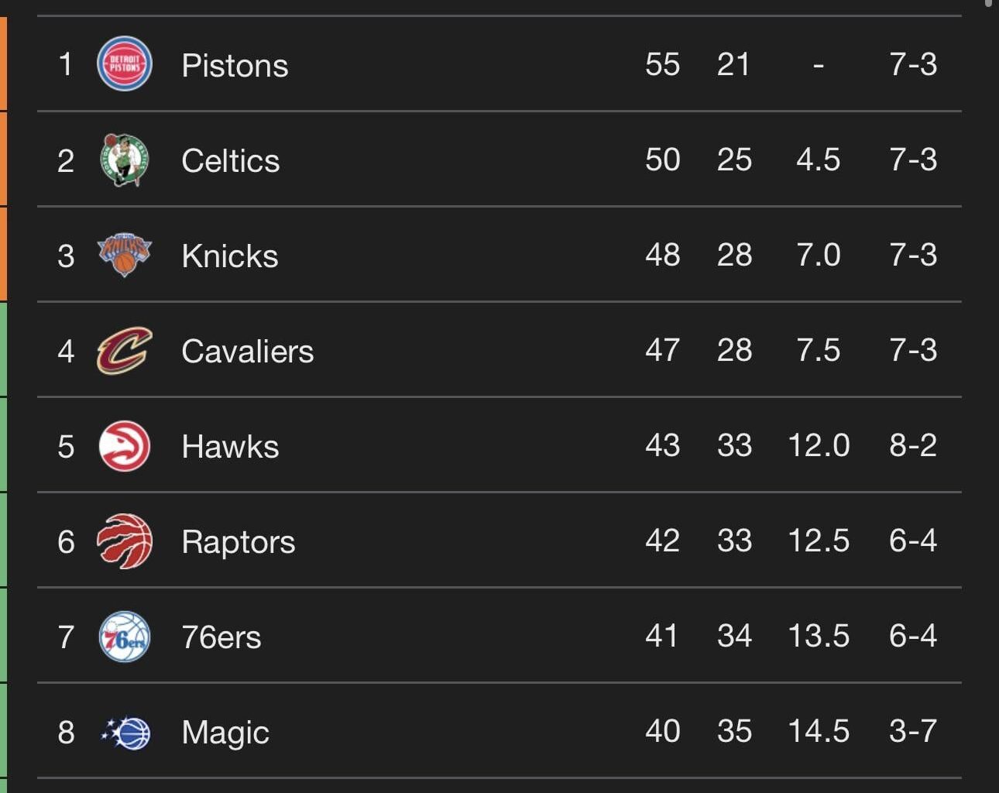Click the Atlanta Hawks logo
Image resolution: width=999 pixels, height=793 pixels.
click(x=124, y=445)
